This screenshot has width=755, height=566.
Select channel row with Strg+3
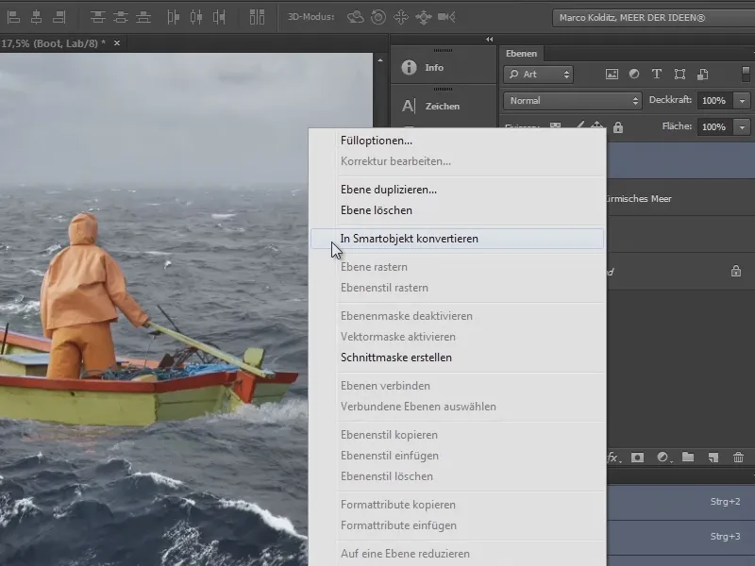click(x=680, y=537)
